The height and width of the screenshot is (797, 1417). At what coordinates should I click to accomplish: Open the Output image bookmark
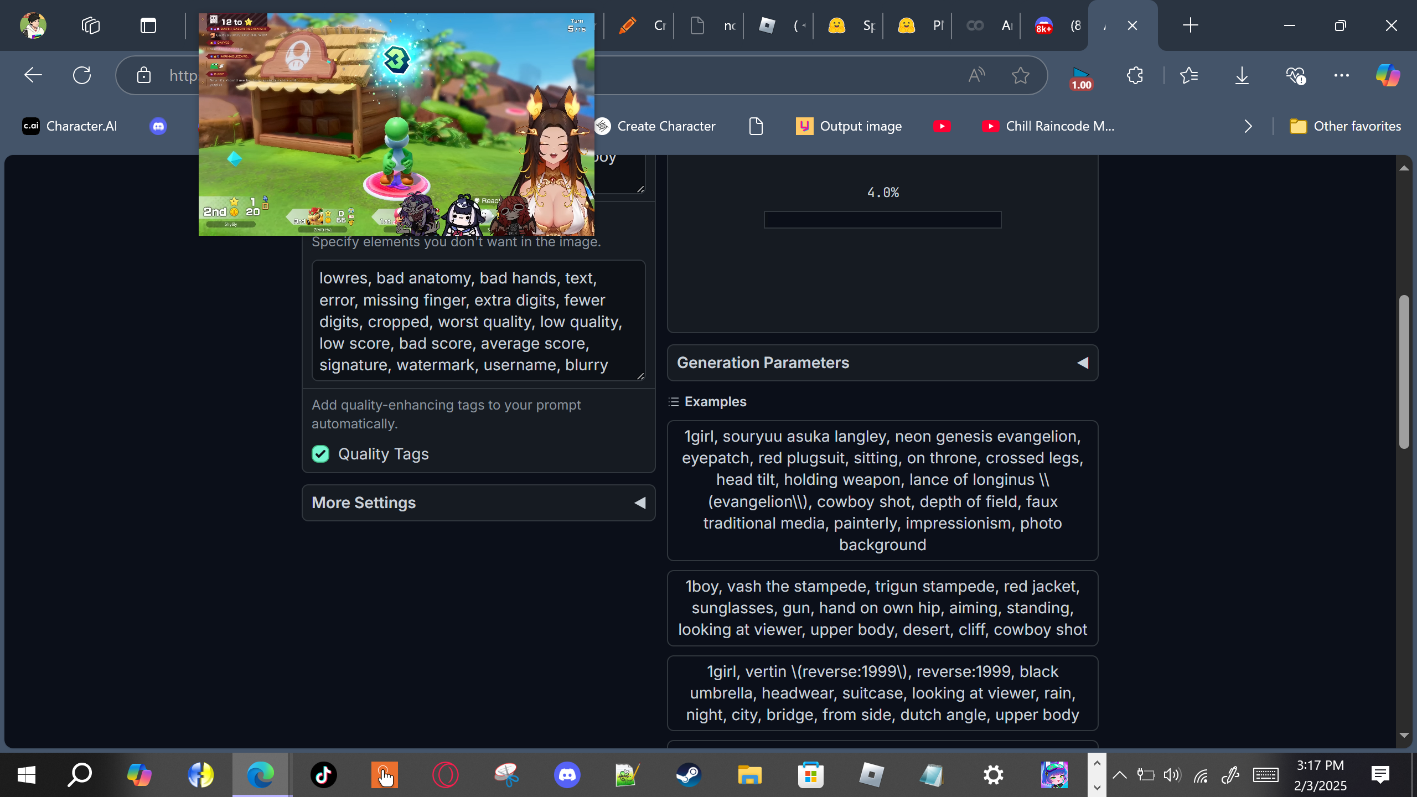point(849,126)
